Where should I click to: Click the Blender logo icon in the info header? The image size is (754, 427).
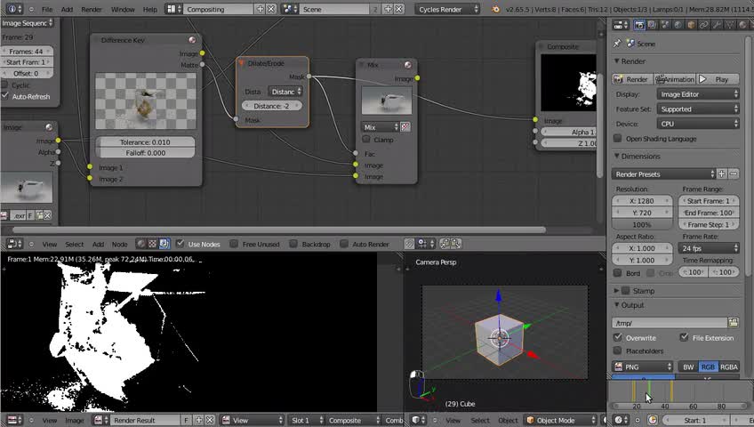(498, 9)
